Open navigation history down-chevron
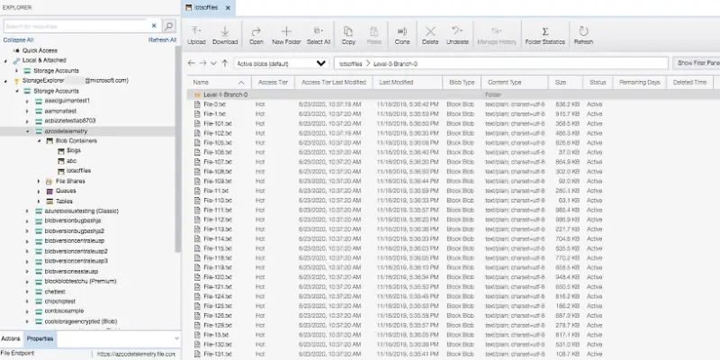 (x=213, y=64)
